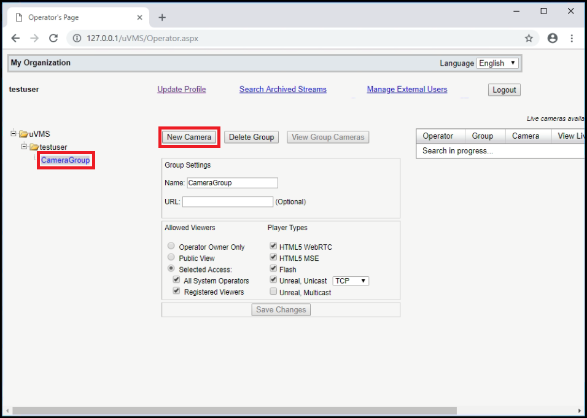587x418 pixels.
Task: Enable the Unreal, Multicast checkbox
Action: (274, 292)
